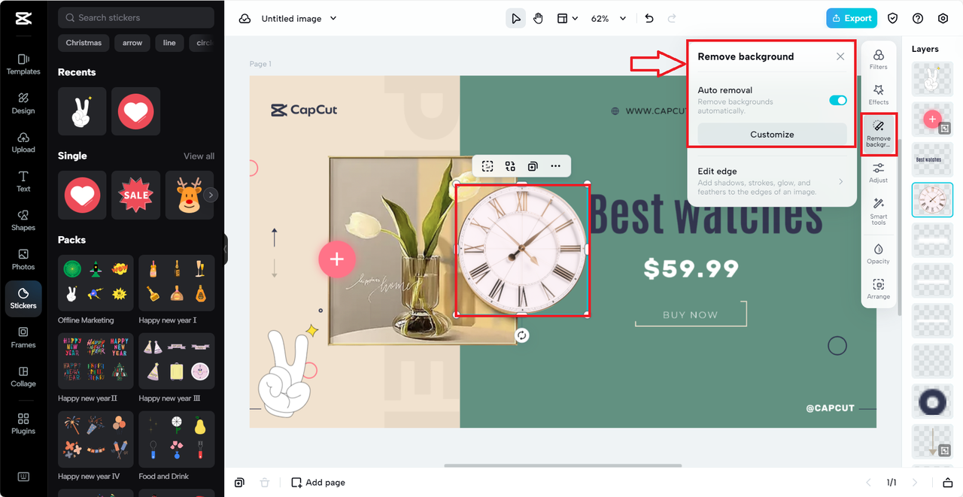Open the Arrange tool
This screenshot has height=497, width=963.
(878, 289)
